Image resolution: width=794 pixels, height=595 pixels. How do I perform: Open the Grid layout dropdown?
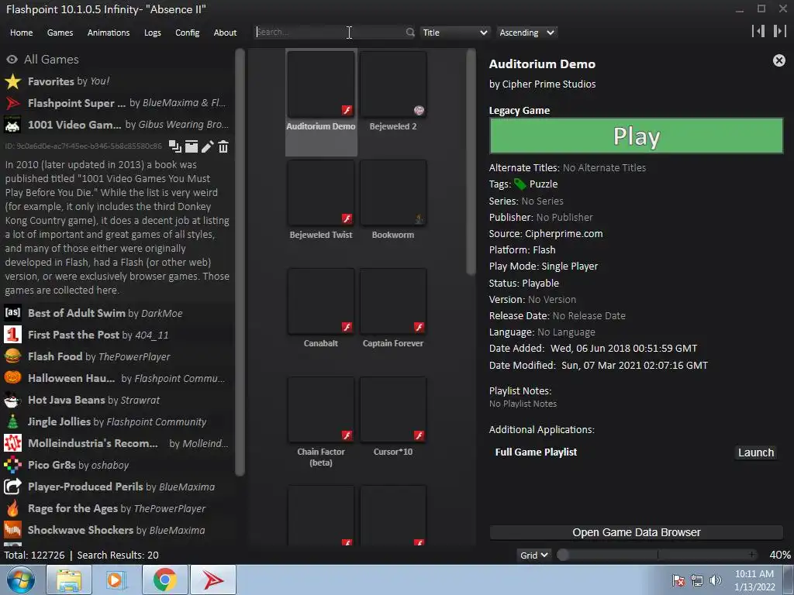533,555
